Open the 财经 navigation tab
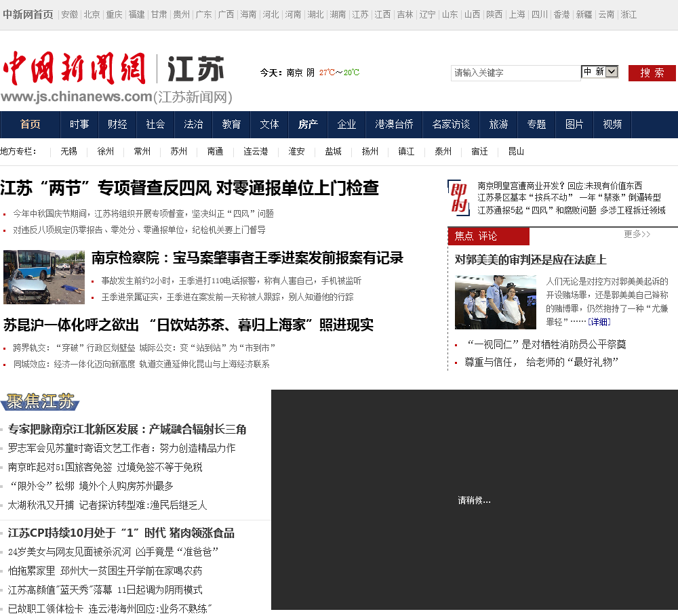The image size is (678, 616). (x=117, y=125)
